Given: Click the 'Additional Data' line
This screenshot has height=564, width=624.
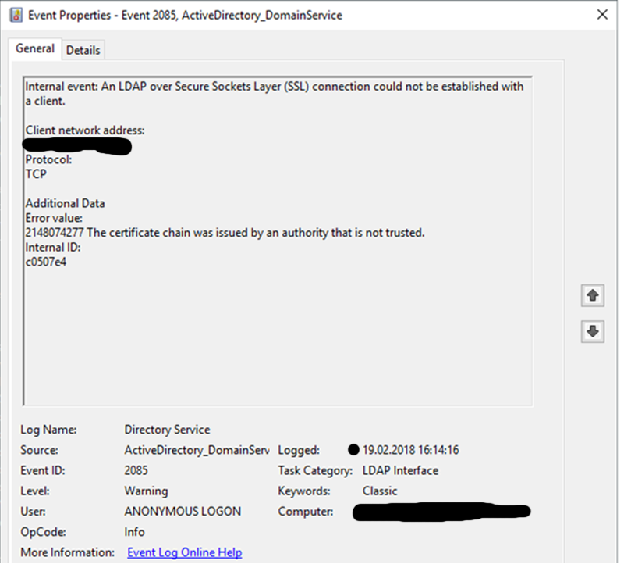Looking at the screenshot, I should [x=66, y=203].
